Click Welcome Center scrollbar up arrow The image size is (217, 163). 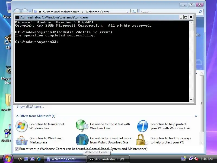click(x=202, y=73)
